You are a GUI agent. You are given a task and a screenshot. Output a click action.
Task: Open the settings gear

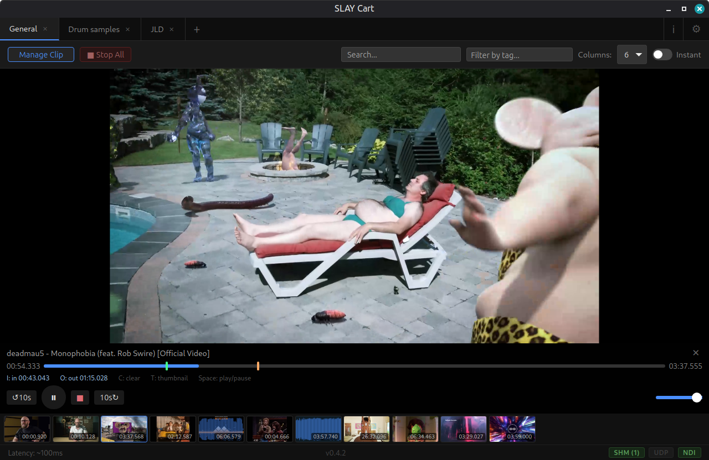click(696, 29)
